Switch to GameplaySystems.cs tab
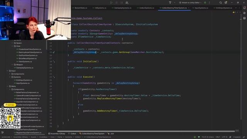The width and height of the screenshot is (247, 139). (122, 8)
